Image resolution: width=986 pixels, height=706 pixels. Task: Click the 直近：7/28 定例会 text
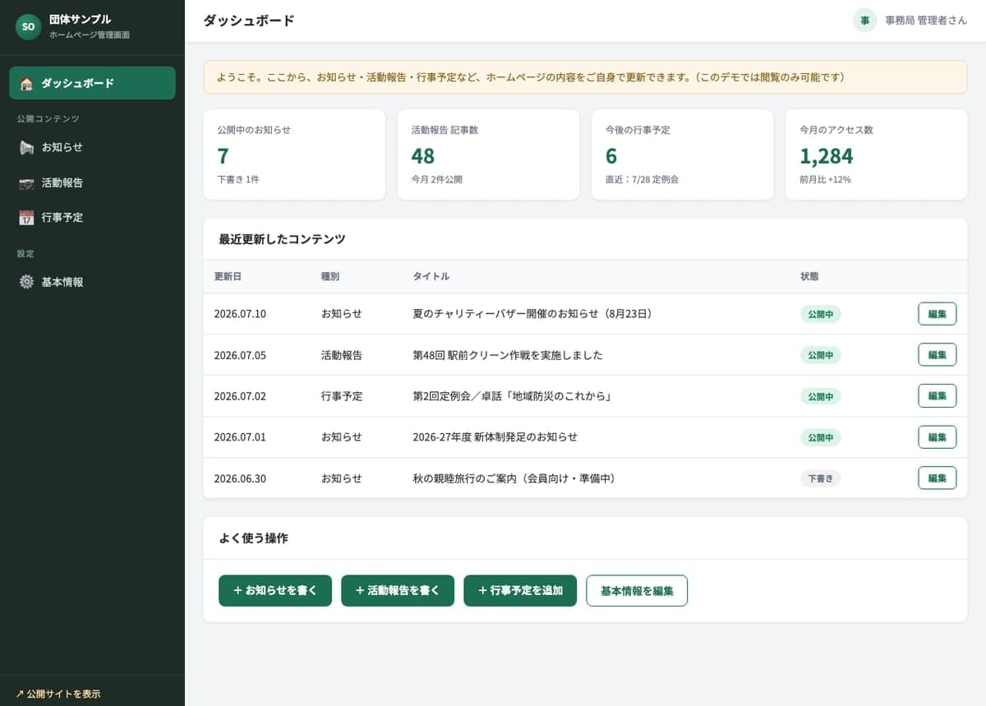(x=642, y=179)
